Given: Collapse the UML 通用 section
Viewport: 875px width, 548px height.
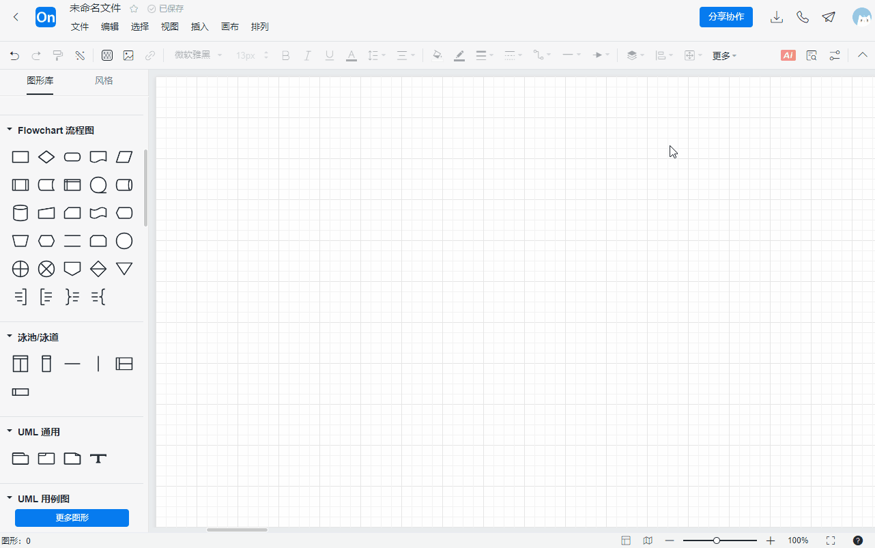Looking at the screenshot, I should pos(10,431).
